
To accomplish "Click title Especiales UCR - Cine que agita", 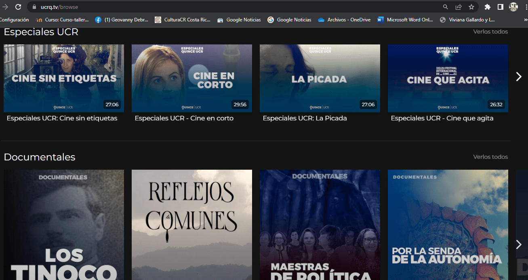I will coord(442,118).
